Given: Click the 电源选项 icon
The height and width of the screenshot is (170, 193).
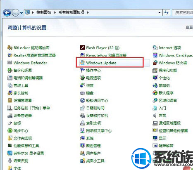Looking at the screenshot, I should click(x=83, y=78).
